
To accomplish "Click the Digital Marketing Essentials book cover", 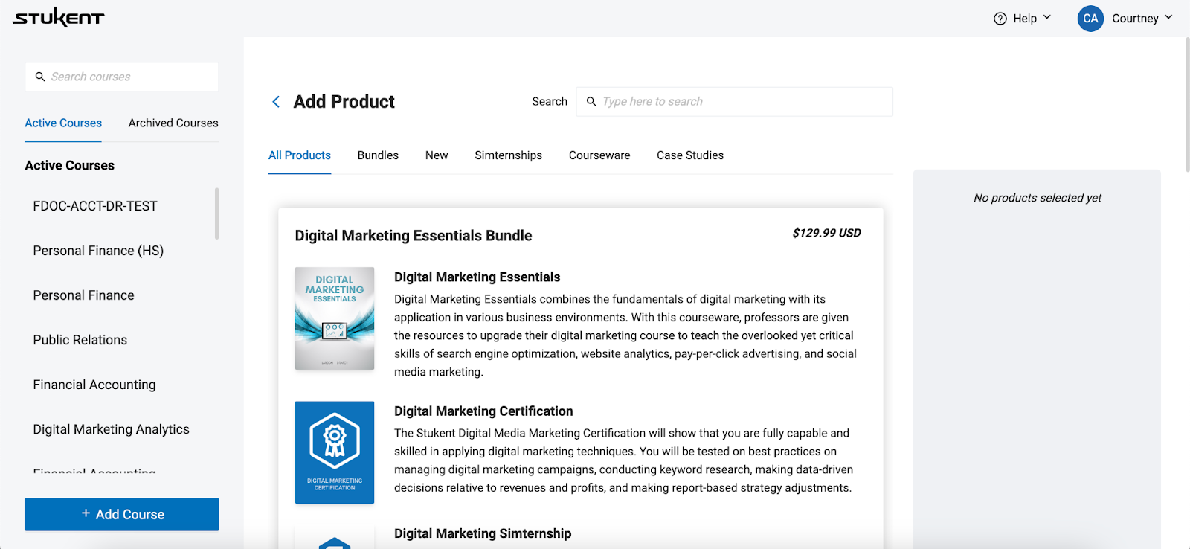I will pos(335,318).
